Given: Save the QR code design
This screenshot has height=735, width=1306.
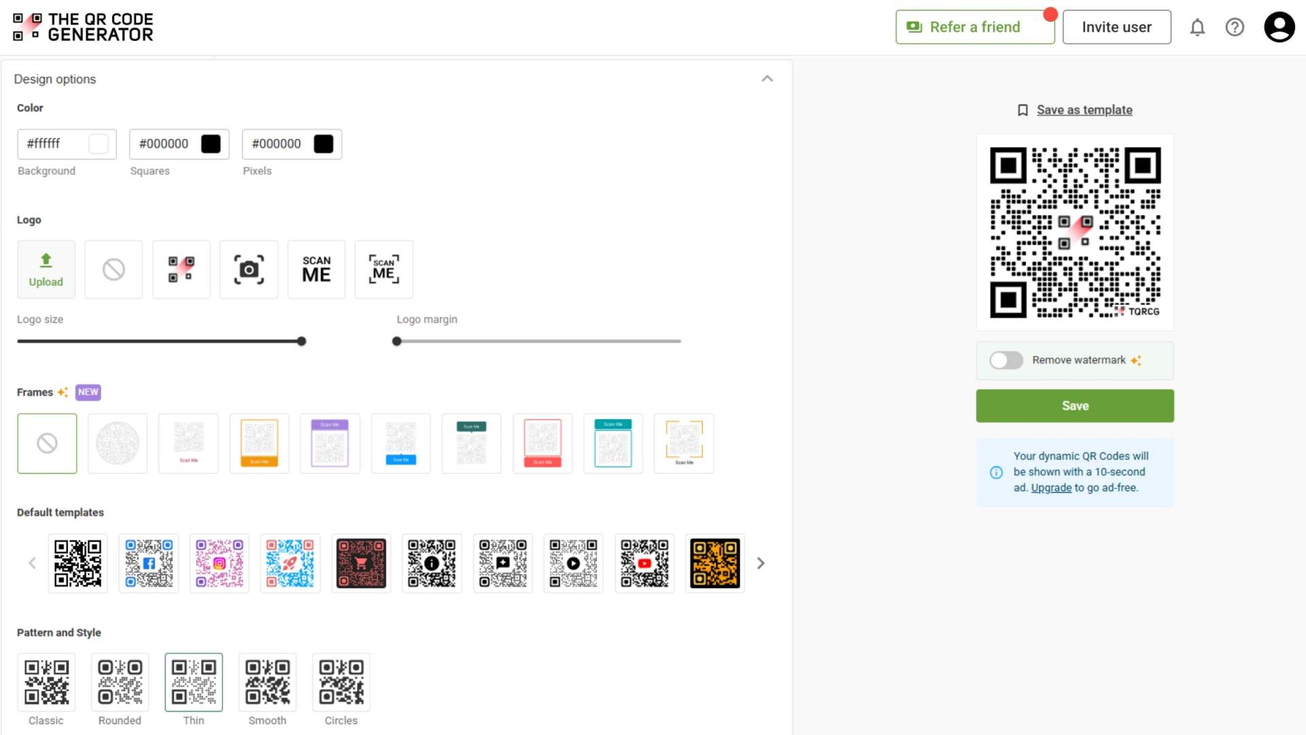Looking at the screenshot, I should coord(1075,406).
